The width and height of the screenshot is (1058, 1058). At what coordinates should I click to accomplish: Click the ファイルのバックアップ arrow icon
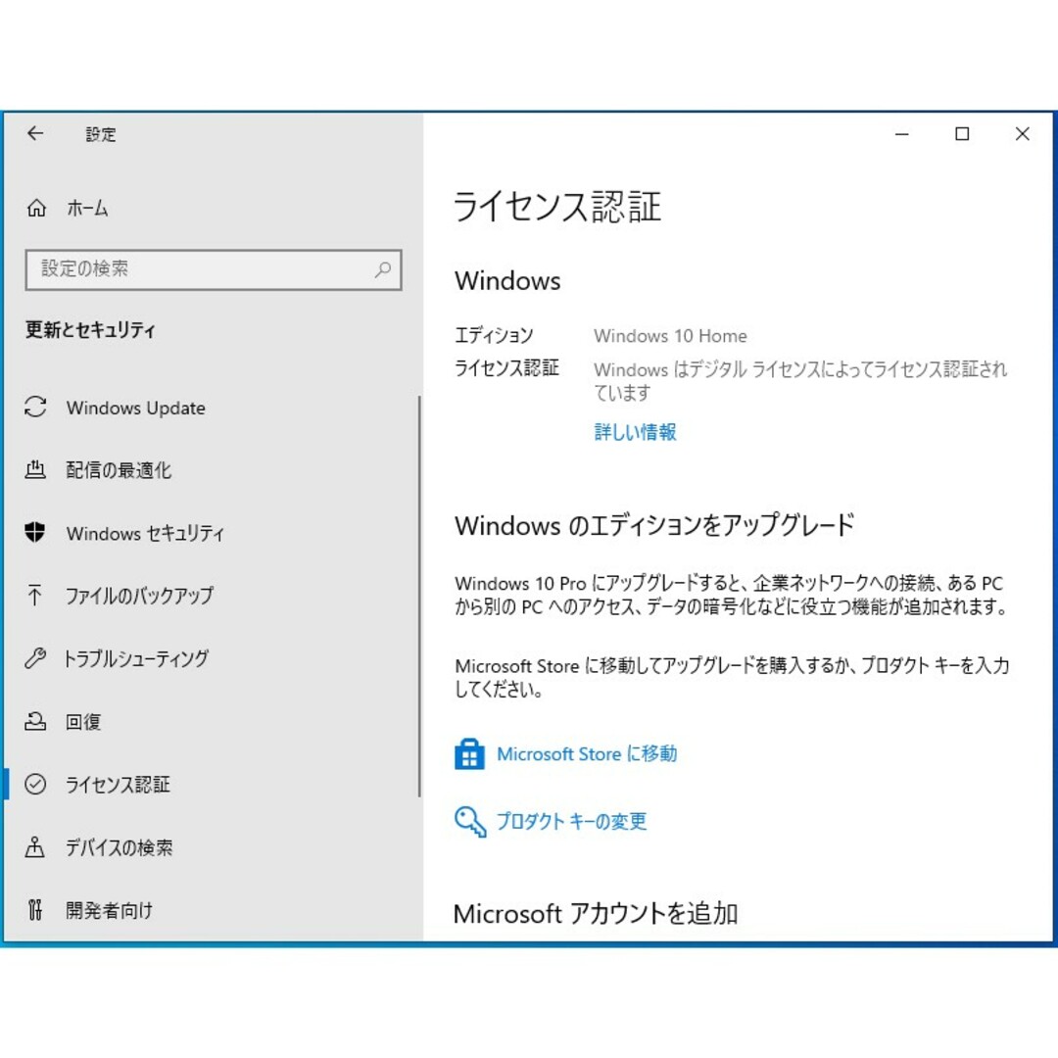click(35, 595)
